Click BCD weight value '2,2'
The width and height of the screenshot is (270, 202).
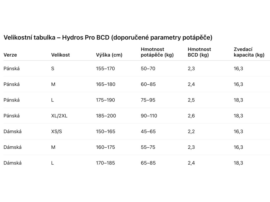pyautogui.click(x=191, y=132)
